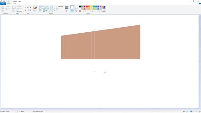Select the Fill with color bucket tool
The height and width of the screenshot is (113, 201).
coord(28,8)
